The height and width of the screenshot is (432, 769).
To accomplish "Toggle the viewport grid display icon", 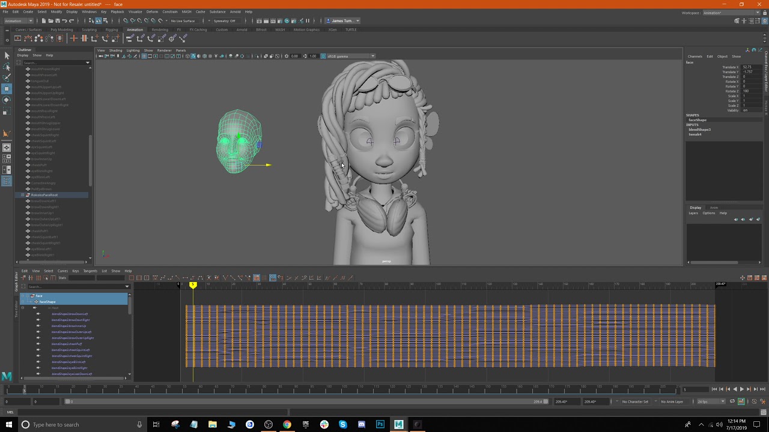I will (144, 56).
